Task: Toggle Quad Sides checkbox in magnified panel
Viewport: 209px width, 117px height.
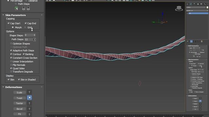Action: pos(11,68)
